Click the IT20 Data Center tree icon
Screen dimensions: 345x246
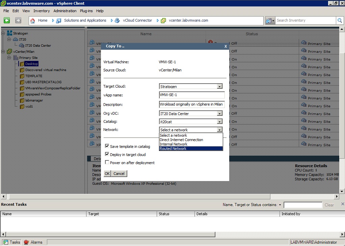(22, 45)
